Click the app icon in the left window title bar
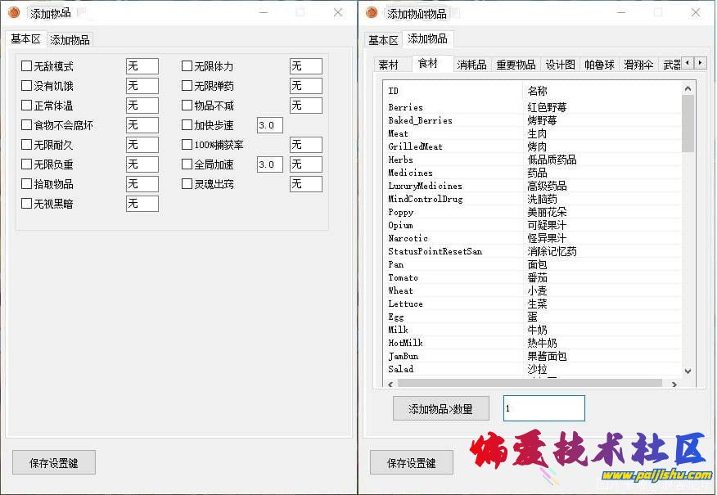 [x=14, y=12]
